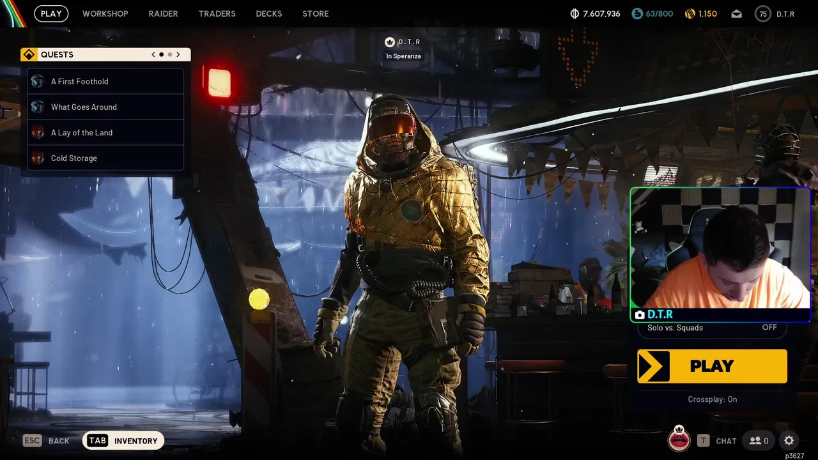This screenshot has height=460, width=818.
Task: Click the gold token balance 1,150
Action: point(701,13)
